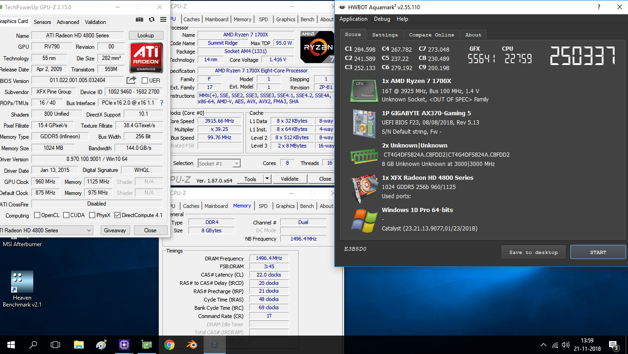
Task: Open the GPU-Z hamburger menu
Action: click(163, 20)
